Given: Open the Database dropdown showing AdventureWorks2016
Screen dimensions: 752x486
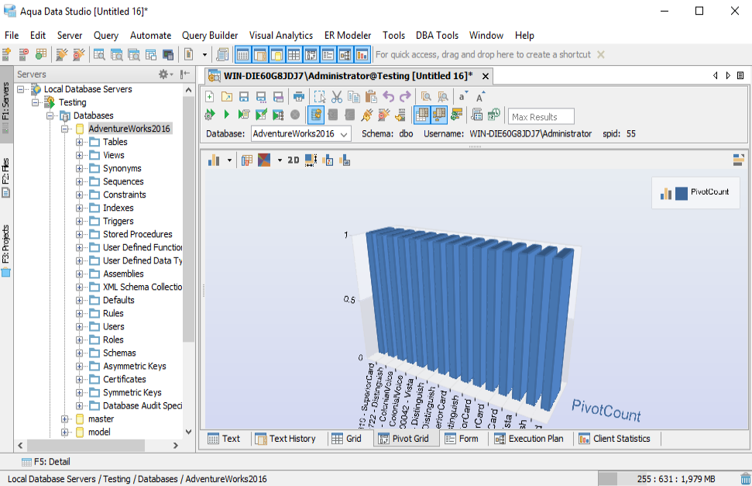Looking at the screenshot, I should pos(300,134).
